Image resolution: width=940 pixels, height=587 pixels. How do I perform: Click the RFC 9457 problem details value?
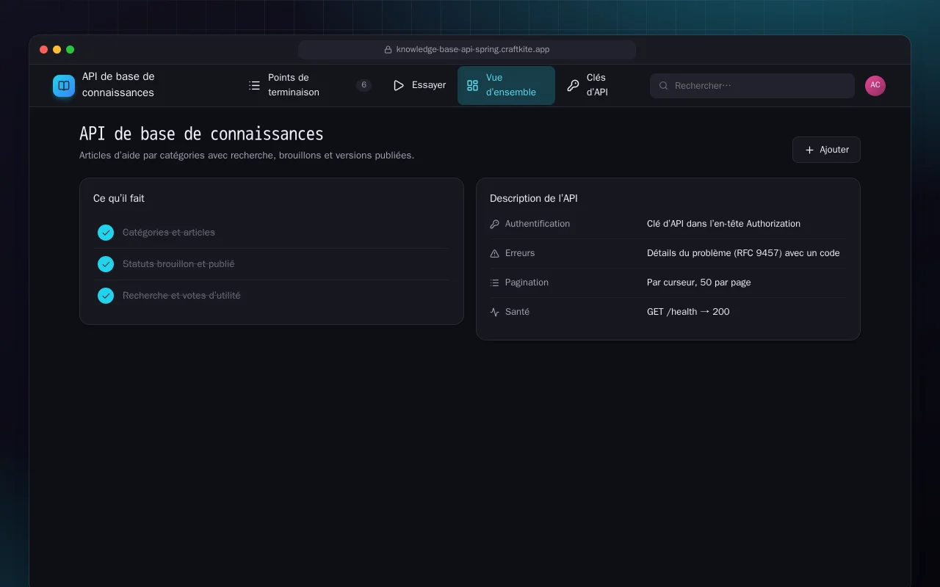click(x=743, y=253)
